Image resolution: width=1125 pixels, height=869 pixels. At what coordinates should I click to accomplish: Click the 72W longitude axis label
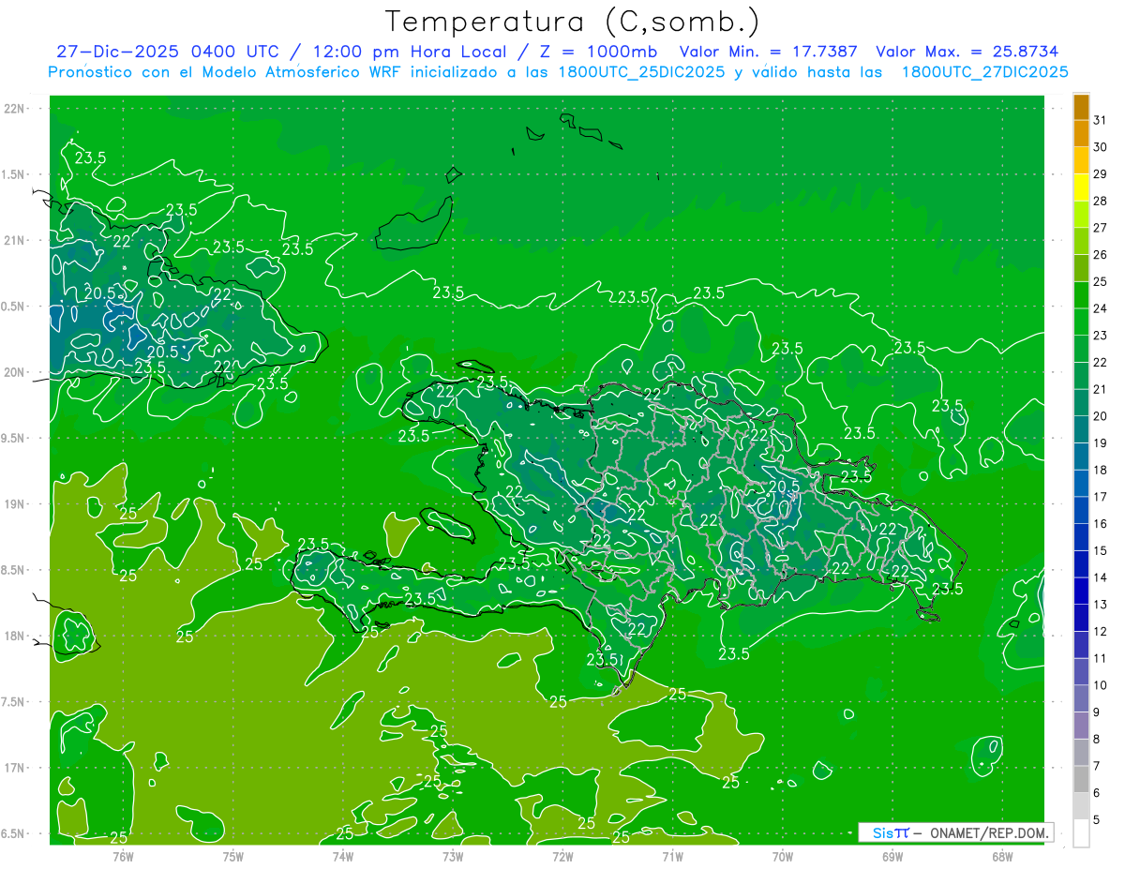562,857
